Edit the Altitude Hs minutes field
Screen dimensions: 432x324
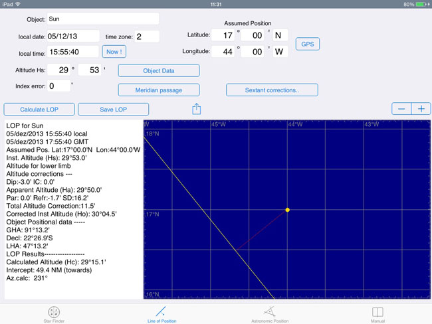90,70
